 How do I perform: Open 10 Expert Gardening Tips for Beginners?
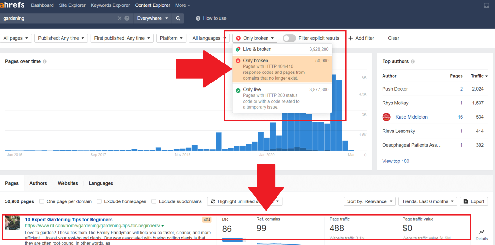pyautogui.click(x=69, y=220)
